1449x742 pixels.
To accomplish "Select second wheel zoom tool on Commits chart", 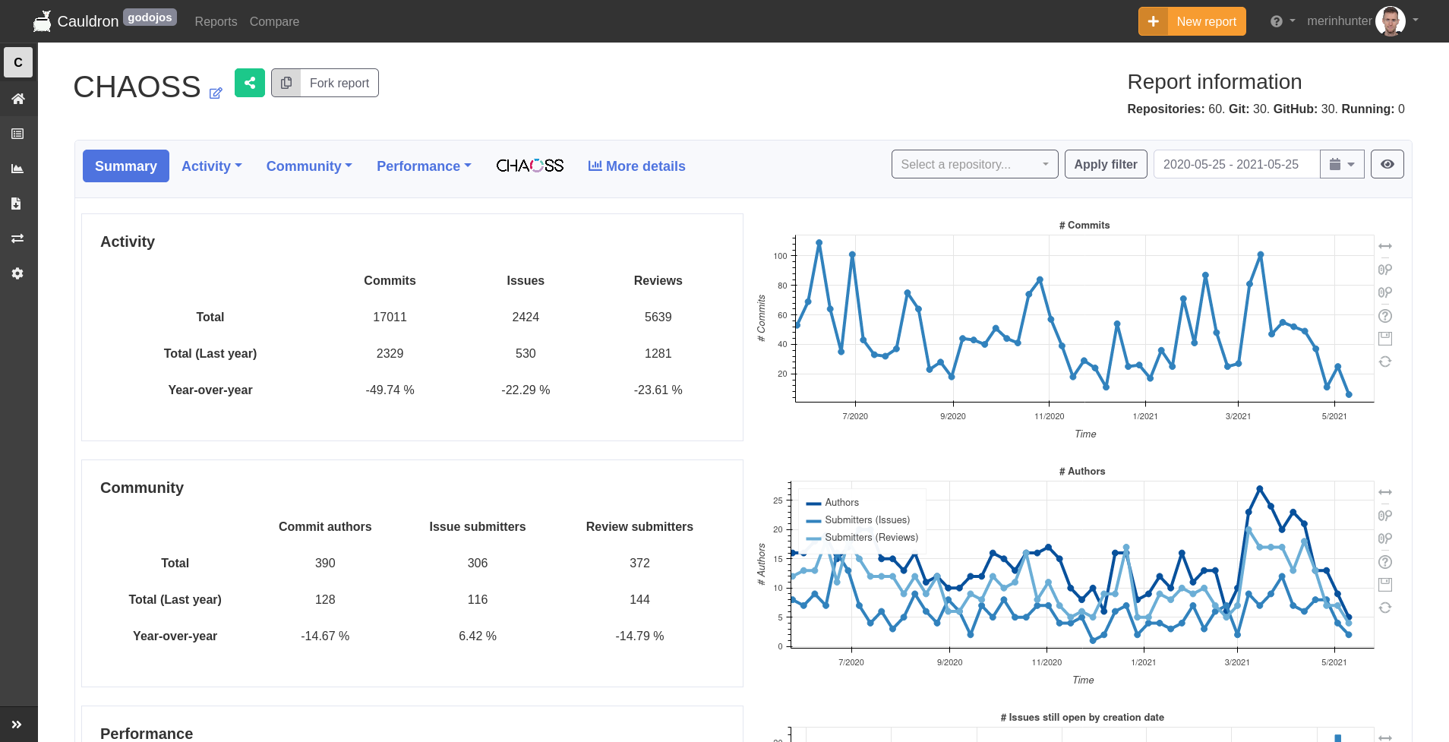I will 1385,292.
